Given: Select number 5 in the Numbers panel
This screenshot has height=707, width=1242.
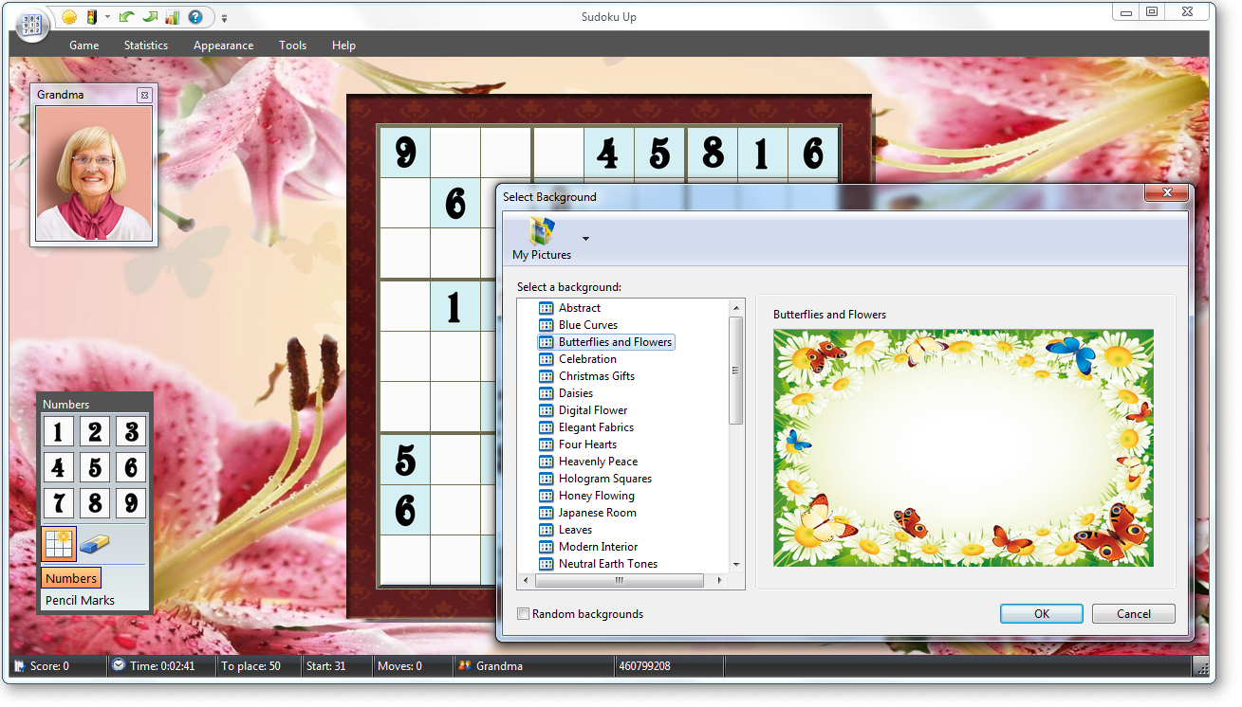Looking at the screenshot, I should point(94,466).
